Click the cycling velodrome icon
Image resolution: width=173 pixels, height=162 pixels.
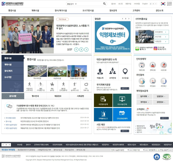pyautogui.click(x=41, y=84)
